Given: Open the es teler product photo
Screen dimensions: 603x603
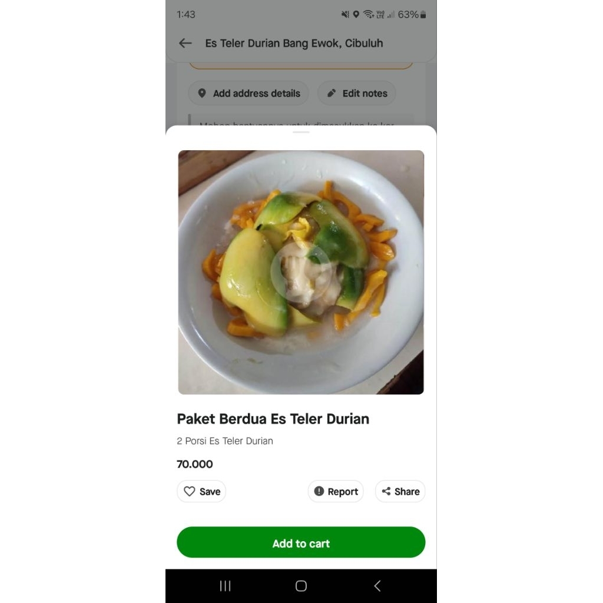Looking at the screenshot, I should (301, 272).
